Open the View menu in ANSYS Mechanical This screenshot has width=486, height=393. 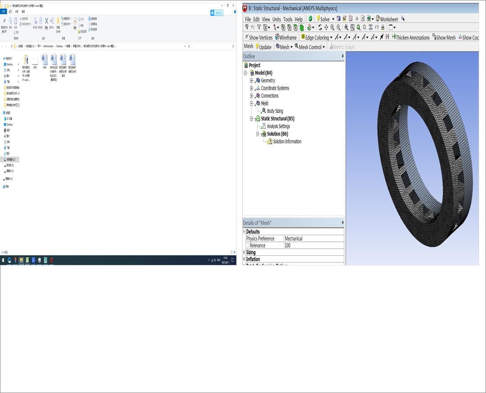point(266,19)
